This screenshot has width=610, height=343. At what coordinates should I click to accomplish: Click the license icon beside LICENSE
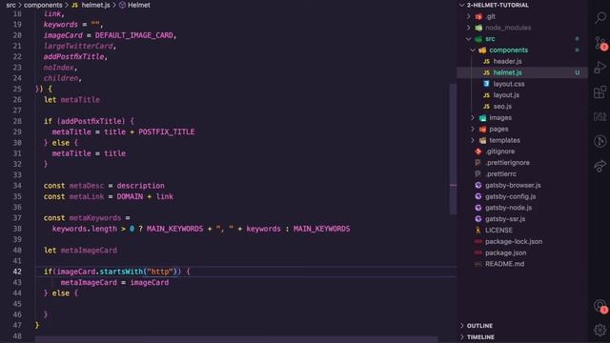pos(478,231)
